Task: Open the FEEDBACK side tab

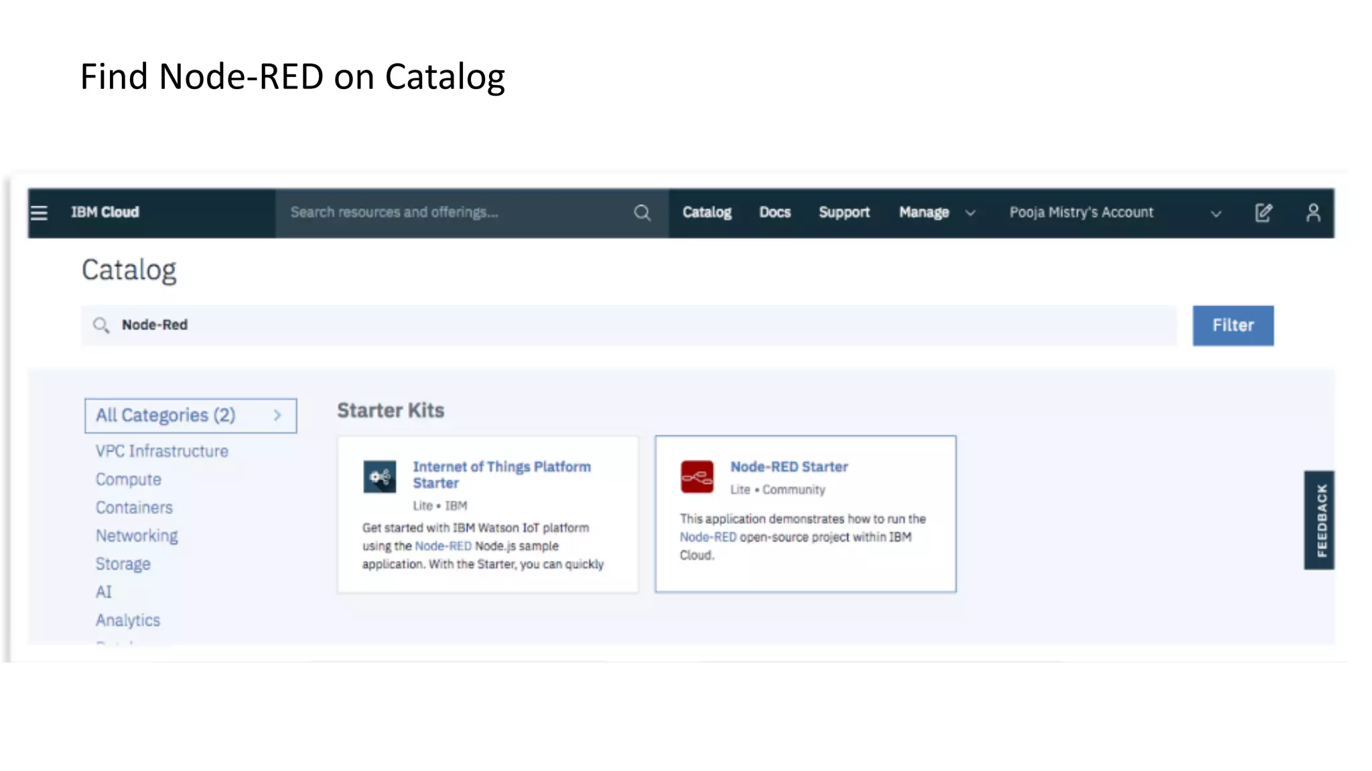Action: (x=1318, y=520)
